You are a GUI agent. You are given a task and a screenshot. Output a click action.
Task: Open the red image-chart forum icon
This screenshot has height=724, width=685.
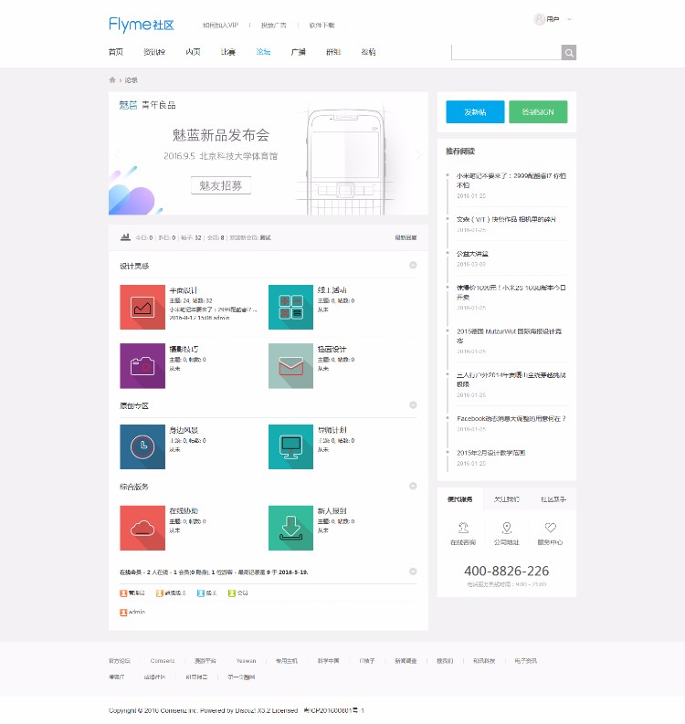click(142, 307)
